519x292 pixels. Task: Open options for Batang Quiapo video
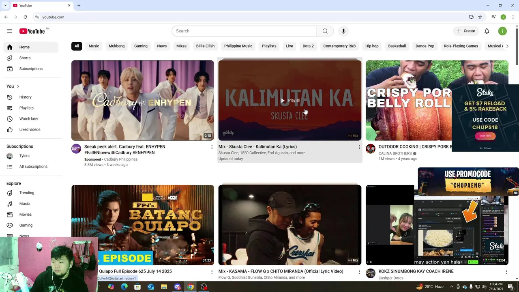click(212, 272)
